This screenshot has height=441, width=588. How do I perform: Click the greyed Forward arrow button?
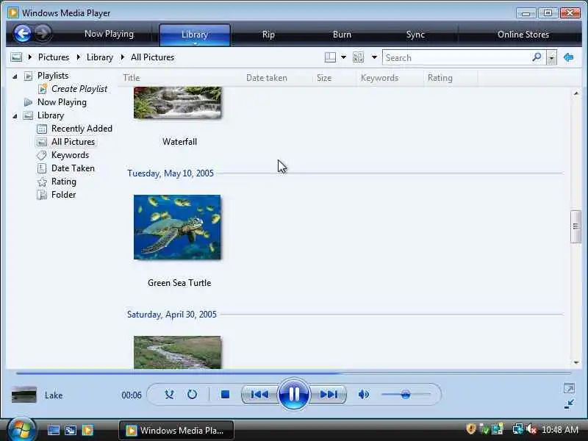43,33
